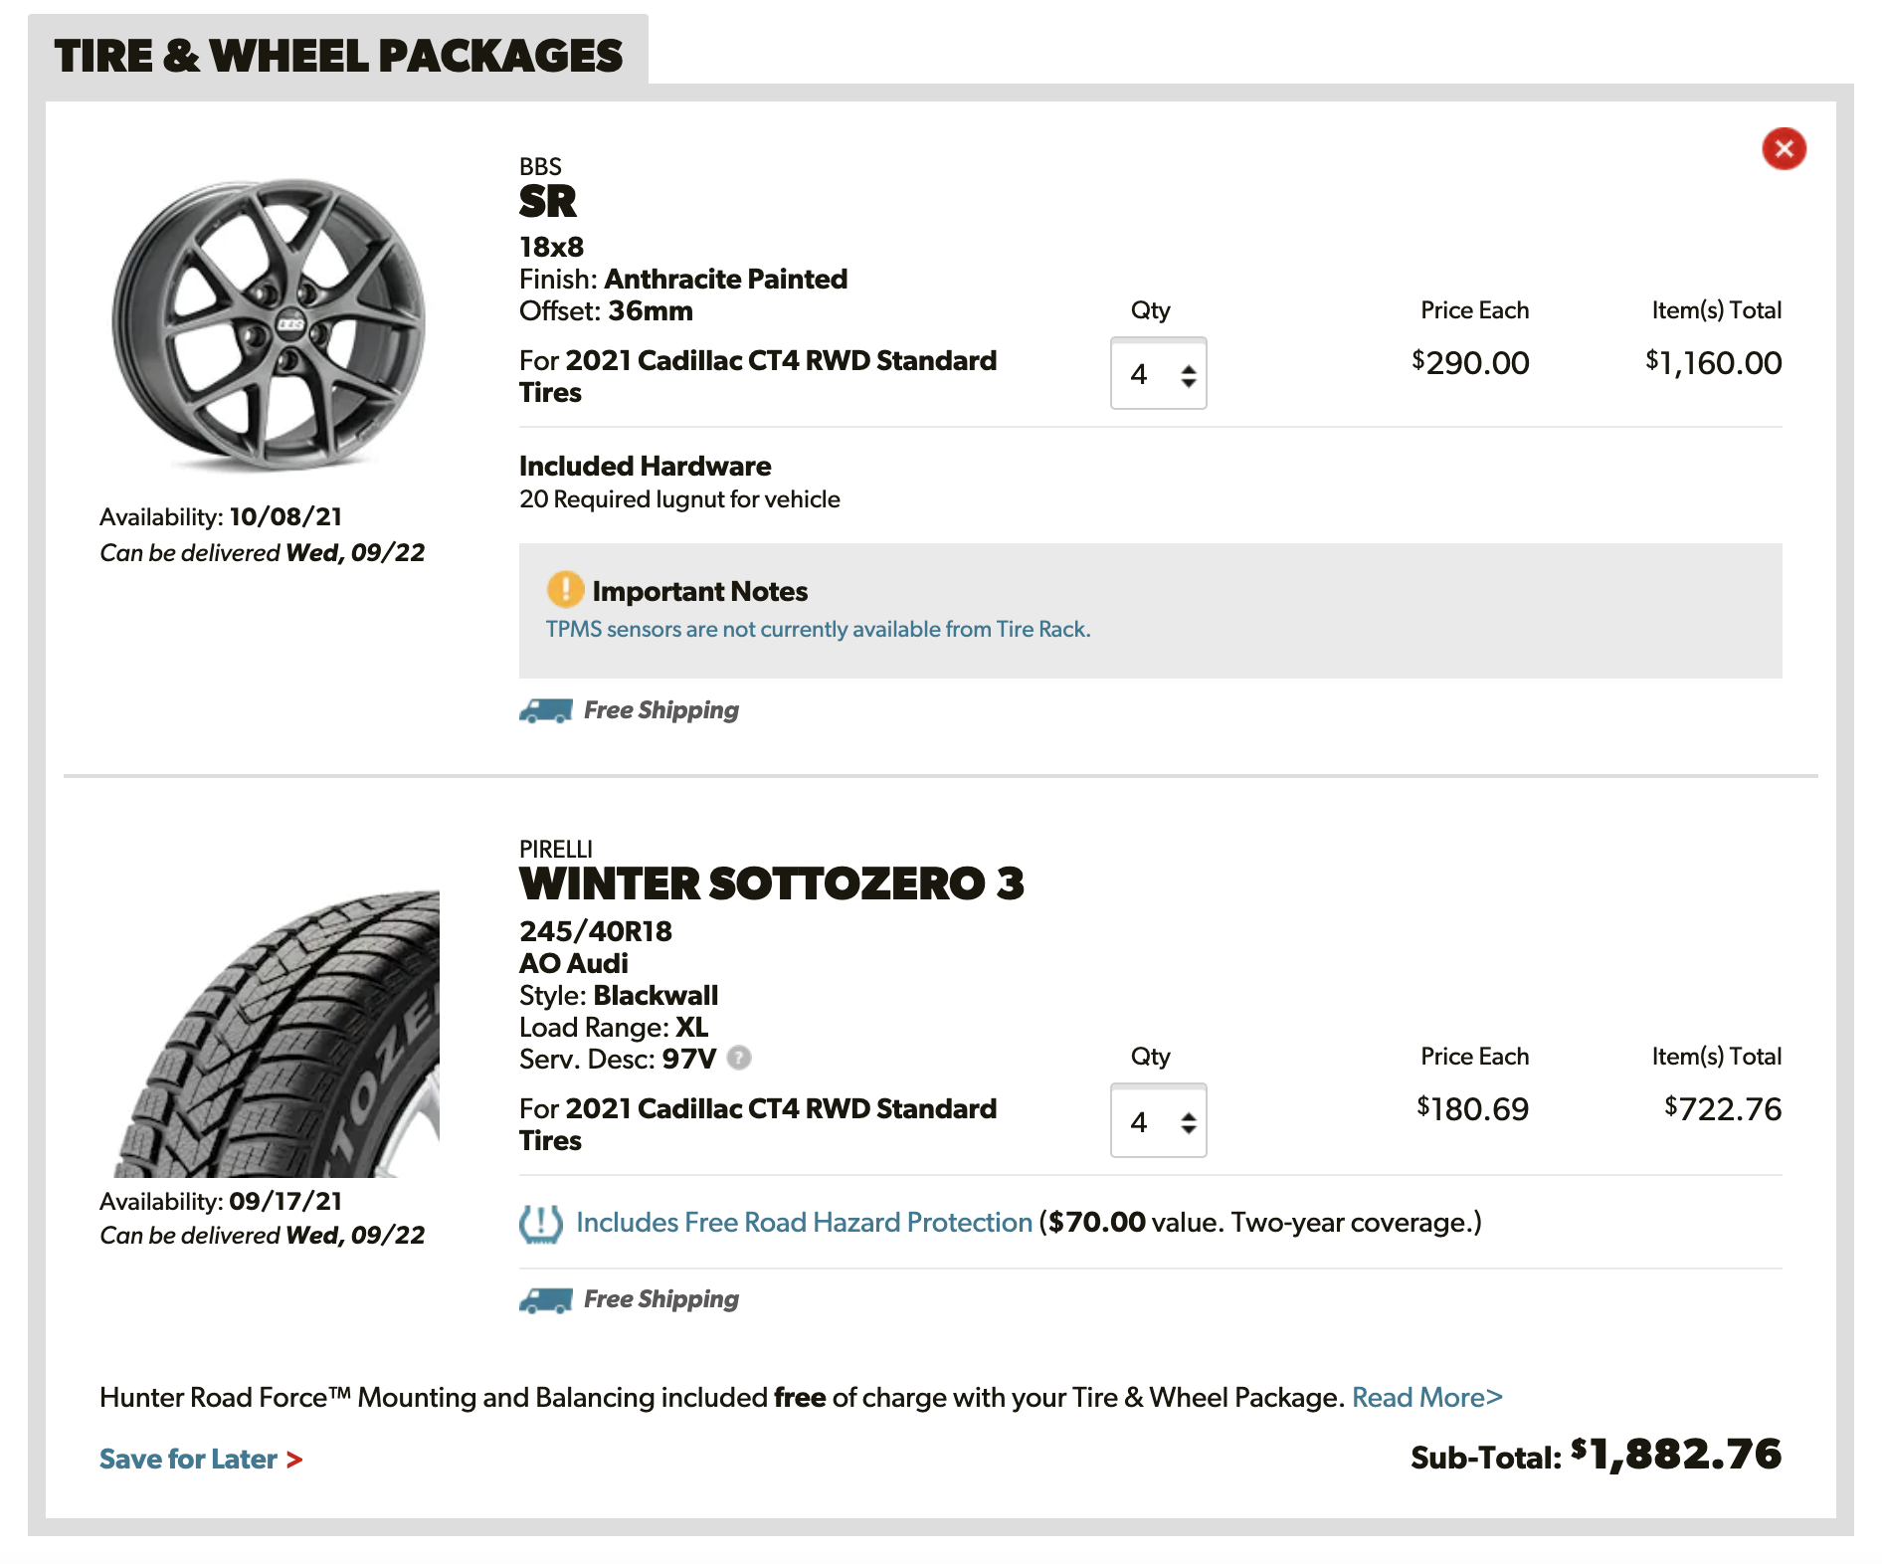The width and height of the screenshot is (1882, 1564).
Task: Click the Sub-Total amount $1,882.76
Action: click(1675, 1455)
